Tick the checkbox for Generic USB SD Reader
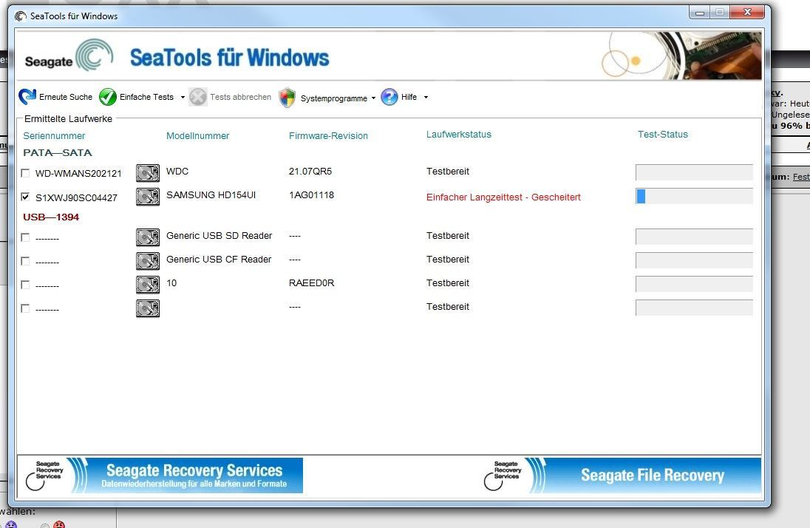Image resolution: width=810 pixels, height=528 pixels. (25, 237)
